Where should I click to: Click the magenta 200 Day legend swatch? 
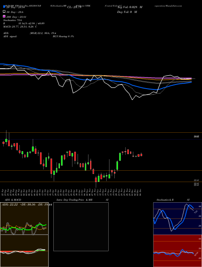[x=4, y=16]
